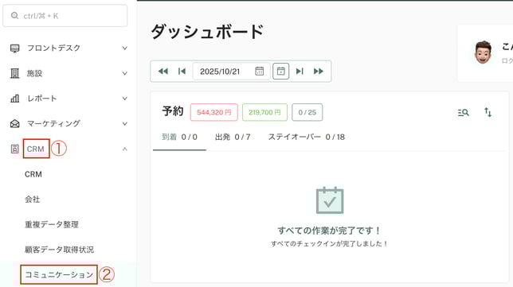
Task: Switch to the 出発 0 / 7 tab
Action: pyautogui.click(x=233, y=137)
